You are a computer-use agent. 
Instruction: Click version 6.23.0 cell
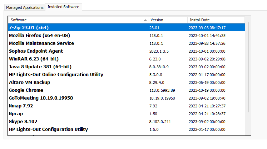pos(155,59)
